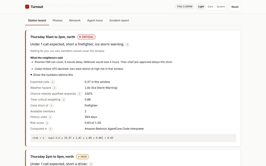Screen dimensions: 266x166
Task: Switch theme to Light
Action: 201,7
